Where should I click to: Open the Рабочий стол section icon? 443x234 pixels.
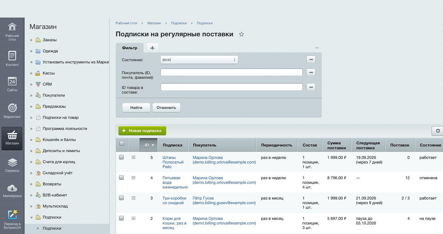point(12,27)
